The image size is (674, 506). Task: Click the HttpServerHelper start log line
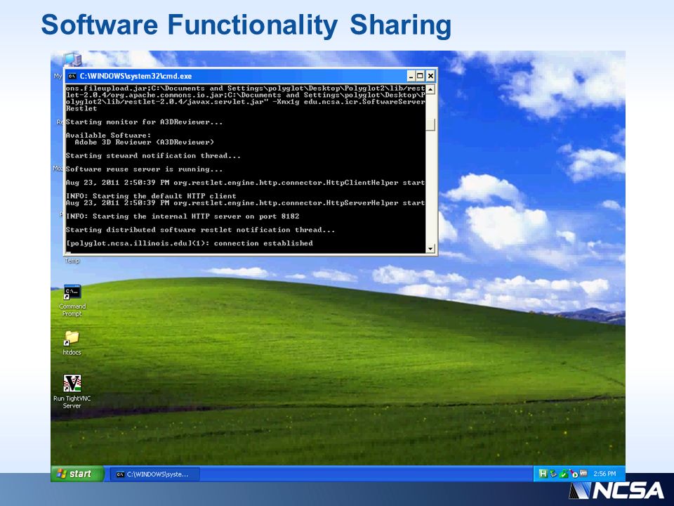tap(245, 203)
